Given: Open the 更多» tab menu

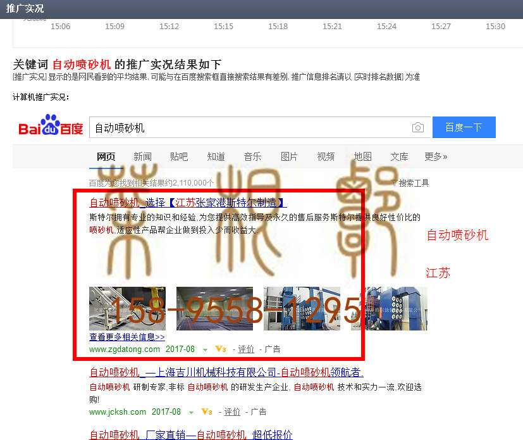Looking at the screenshot, I should pos(436,156).
